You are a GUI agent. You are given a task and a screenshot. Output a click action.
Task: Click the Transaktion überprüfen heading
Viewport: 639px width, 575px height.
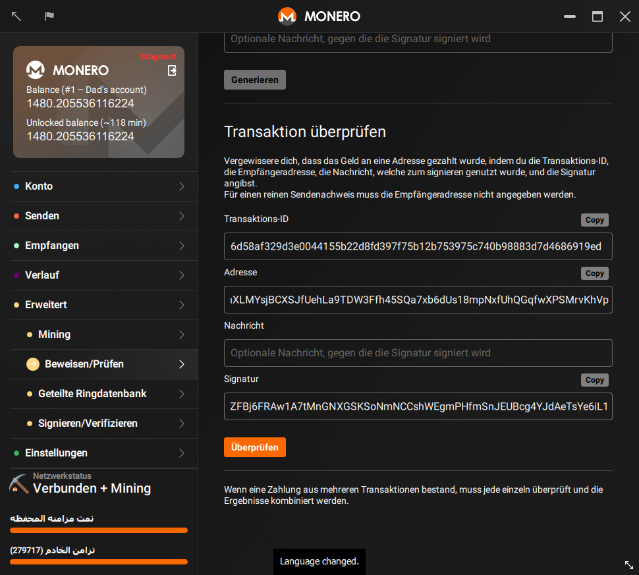pyautogui.click(x=305, y=132)
